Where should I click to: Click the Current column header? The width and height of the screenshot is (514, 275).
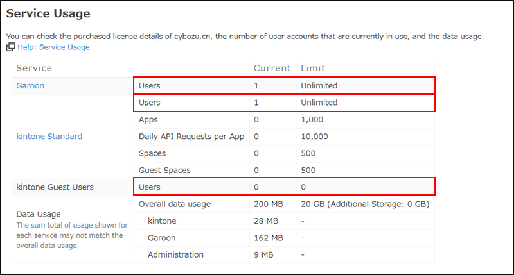pos(272,68)
